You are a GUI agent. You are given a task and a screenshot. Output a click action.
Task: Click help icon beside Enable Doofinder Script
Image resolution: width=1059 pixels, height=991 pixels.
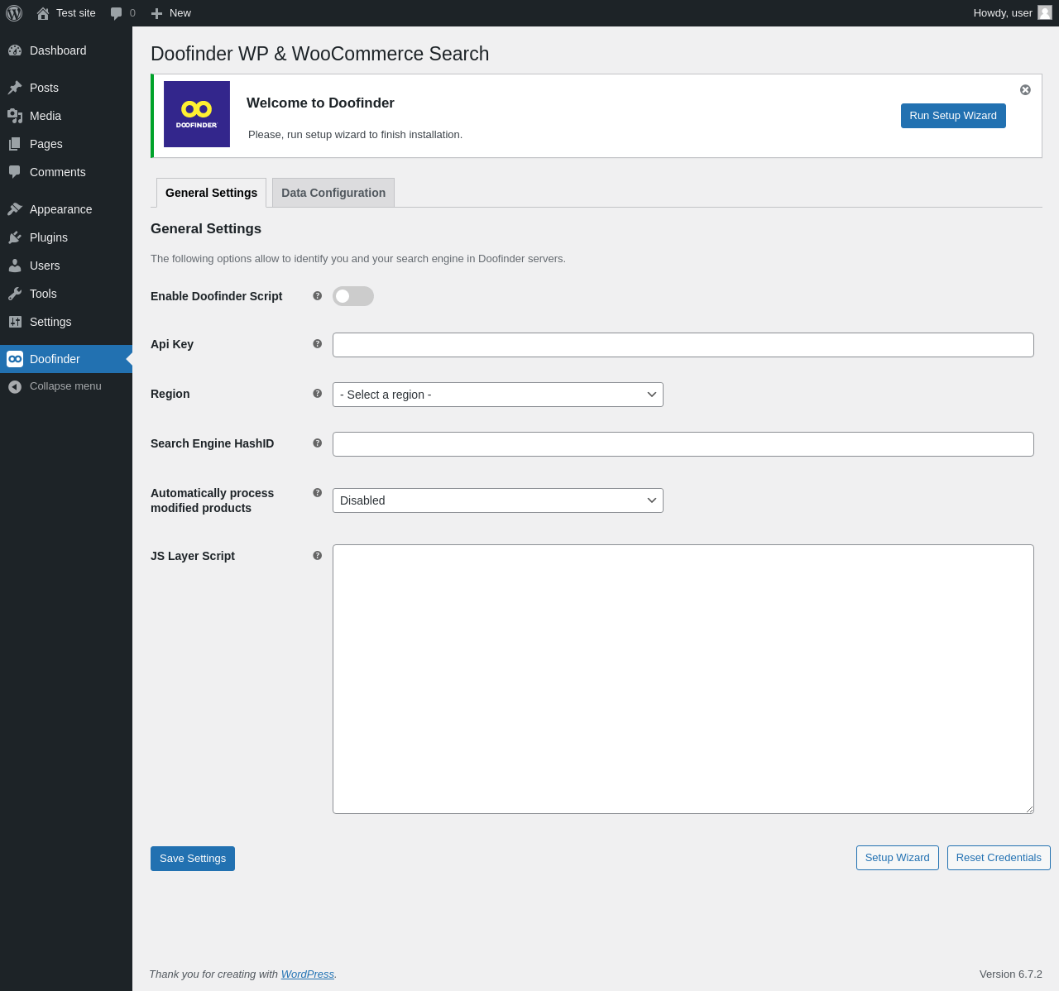click(x=317, y=296)
